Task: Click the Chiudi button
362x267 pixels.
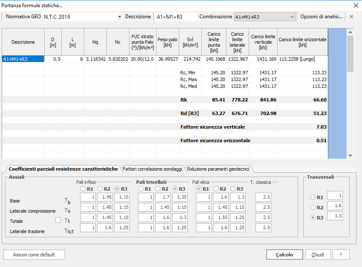Action: [x=318, y=255]
